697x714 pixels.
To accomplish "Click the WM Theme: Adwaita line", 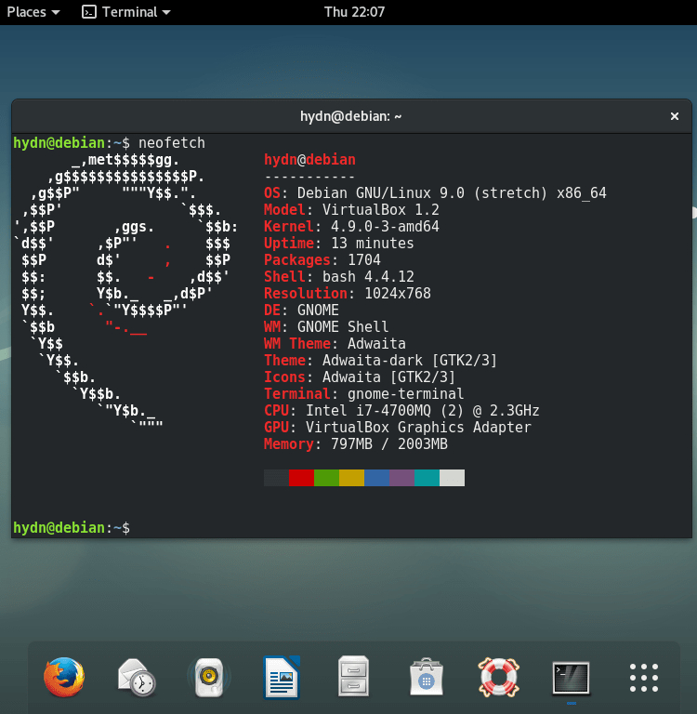I will pyautogui.click(x=335, y=344).
